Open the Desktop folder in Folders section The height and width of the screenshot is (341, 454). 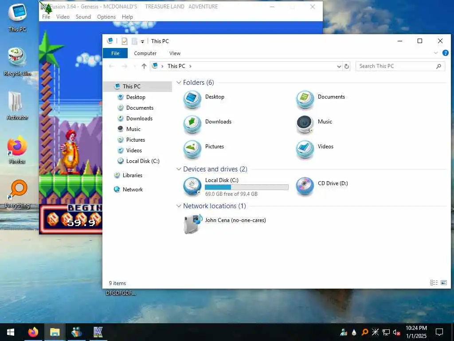[x=192, y=99]
